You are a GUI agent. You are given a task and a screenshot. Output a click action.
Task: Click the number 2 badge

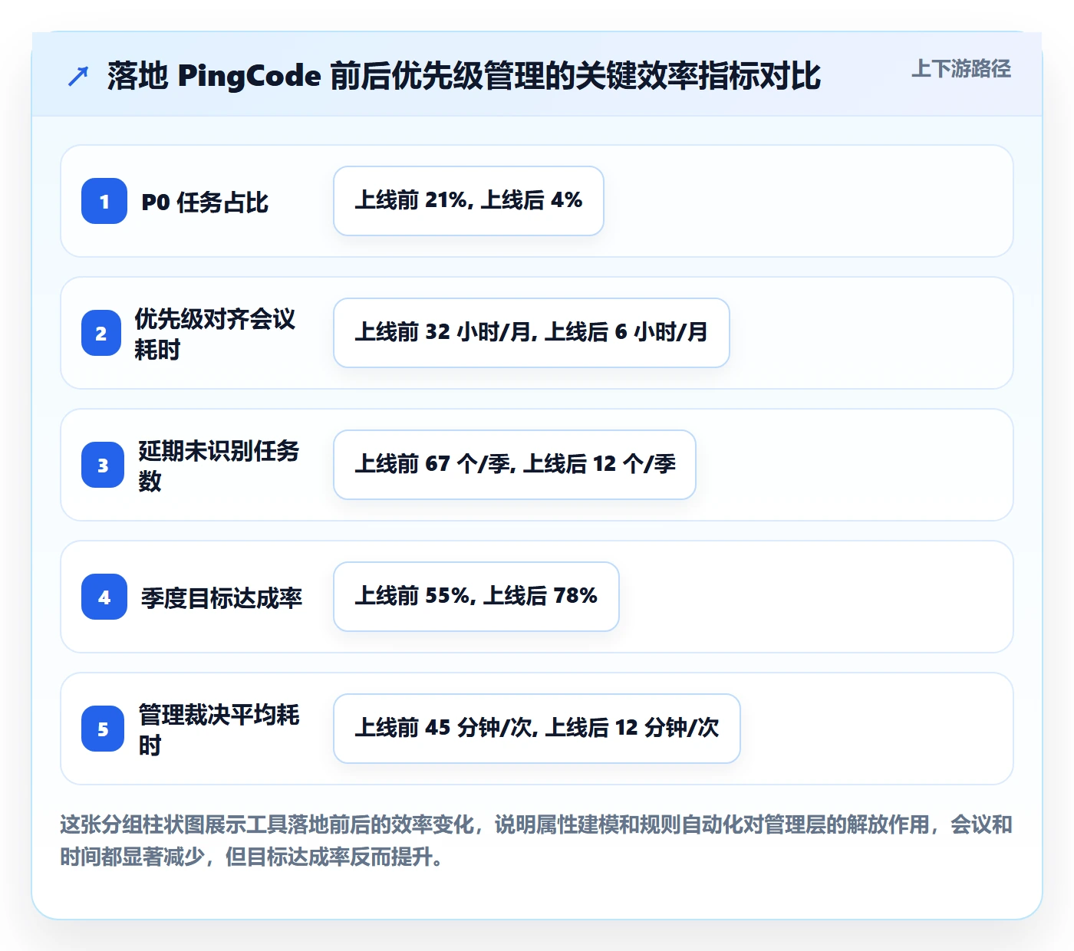pos(101,333)
